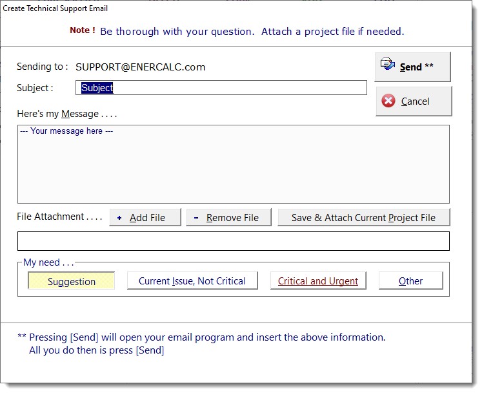This screenshot has width=482, height=393.
Task: Click the "Subject :" label
Action: 35,88
